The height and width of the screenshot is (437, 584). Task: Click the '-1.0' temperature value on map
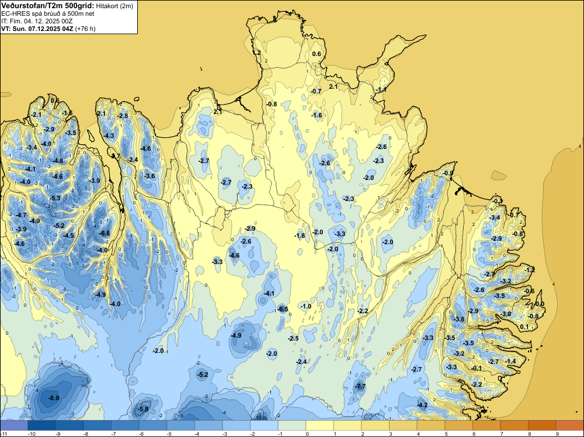pyautogui.click(x=306, y=306)
